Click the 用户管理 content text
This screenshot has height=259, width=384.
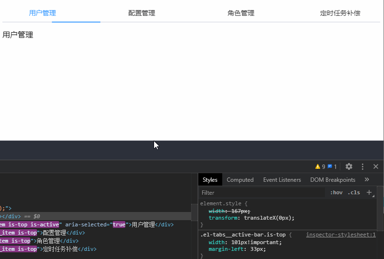pyautogui.click(x=18, y=35)
